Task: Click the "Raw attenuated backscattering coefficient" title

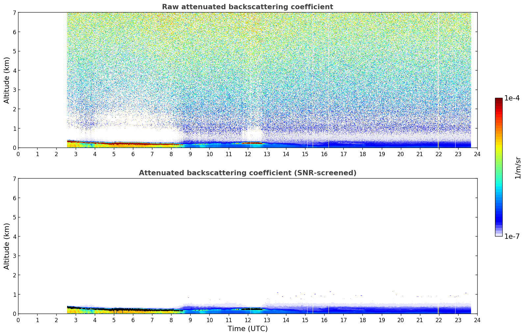Action: pos(247,7)
